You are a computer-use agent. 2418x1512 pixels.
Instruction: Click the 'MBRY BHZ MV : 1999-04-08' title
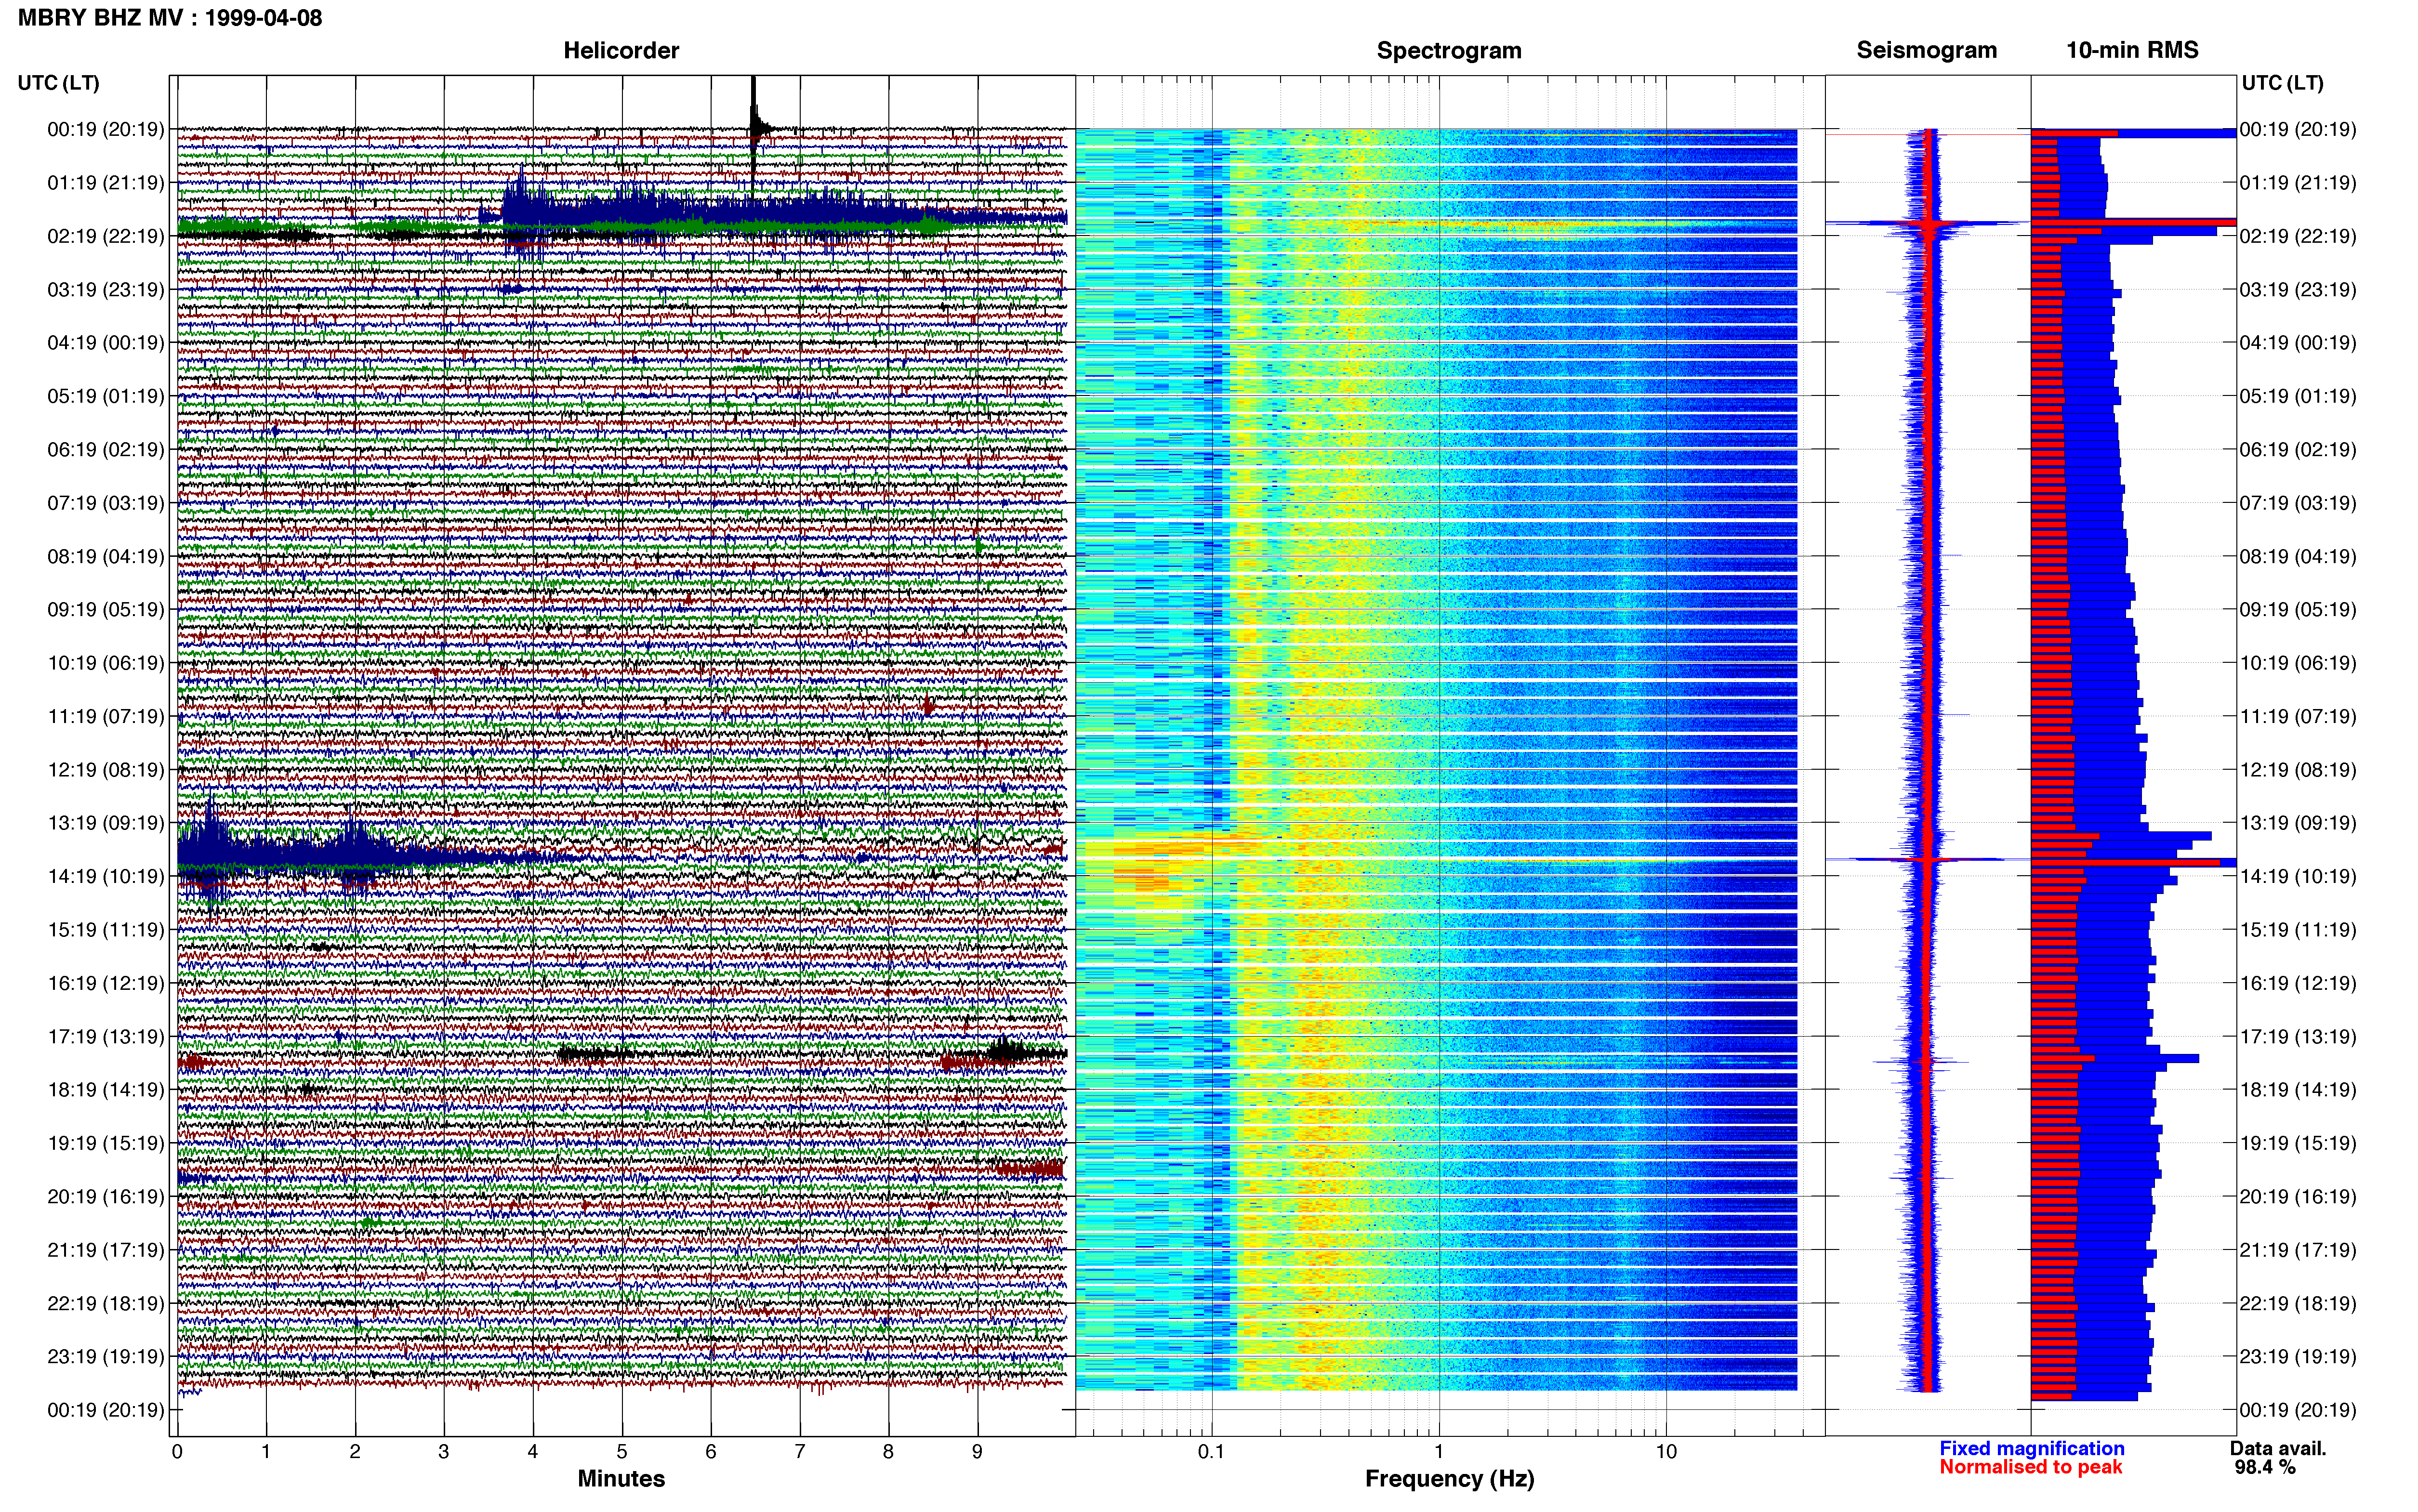pyautogui.click(x=170, y=17)
